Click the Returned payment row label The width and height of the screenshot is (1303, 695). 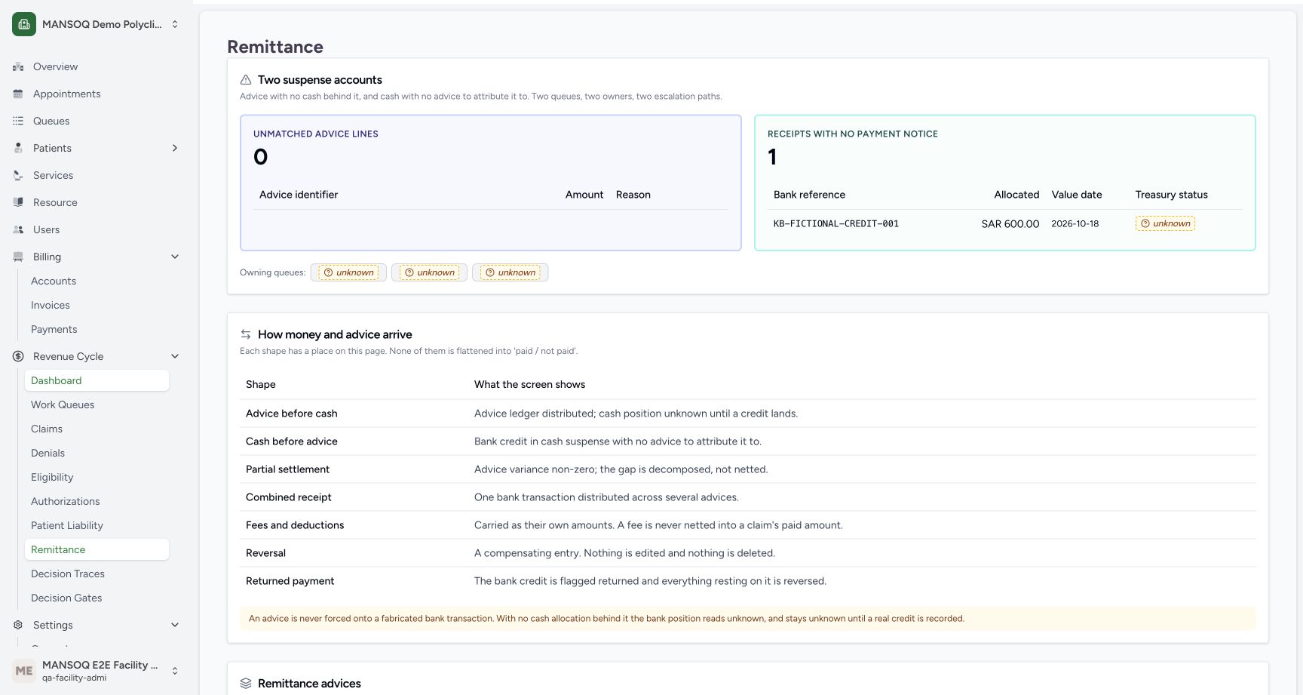[x=290, y=581]
